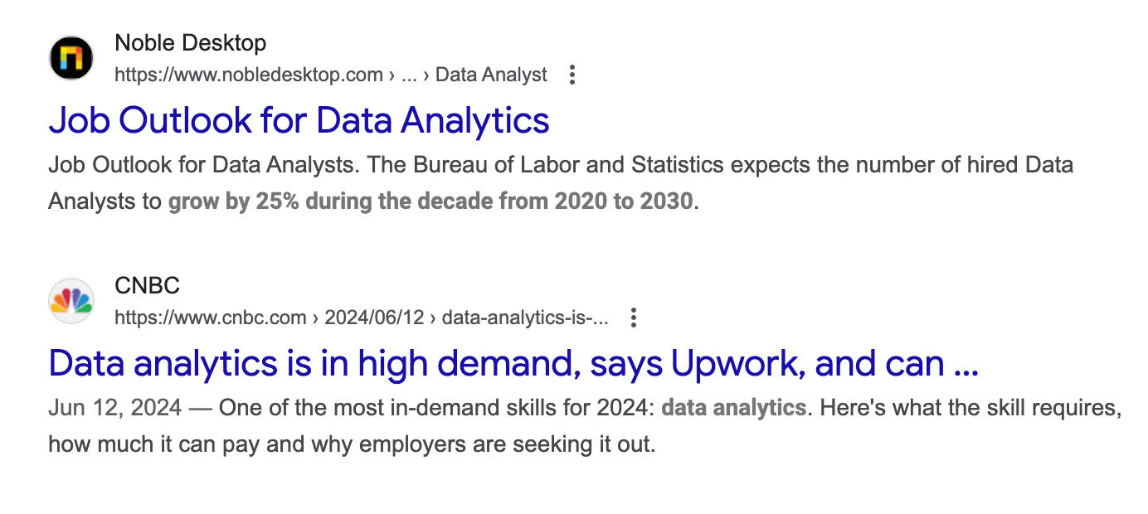The height and width of the screenshot is (514, 1148).
Task: Click the "CNBC" site name text
Action: pyautogui.click(x=147, y=286)
